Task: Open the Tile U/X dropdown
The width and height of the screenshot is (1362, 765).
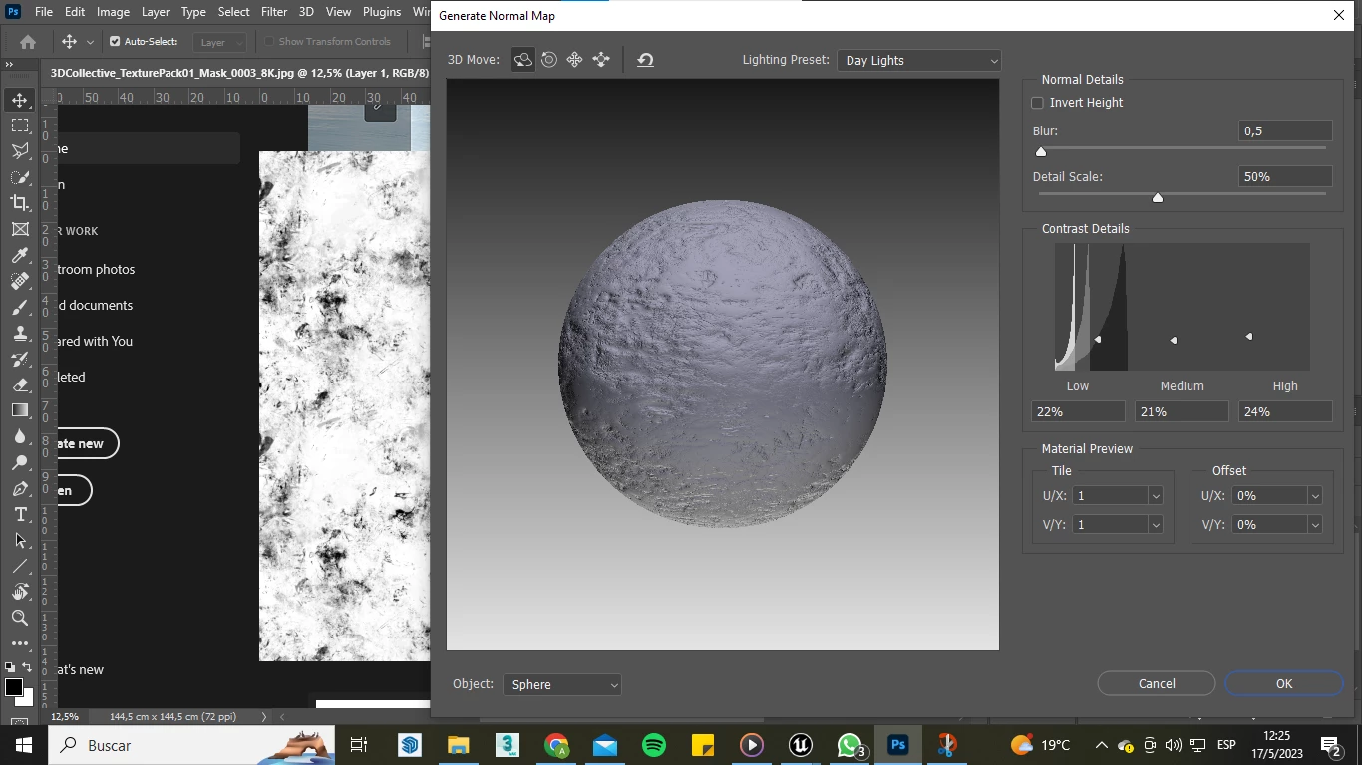Action: [1156, 496]
